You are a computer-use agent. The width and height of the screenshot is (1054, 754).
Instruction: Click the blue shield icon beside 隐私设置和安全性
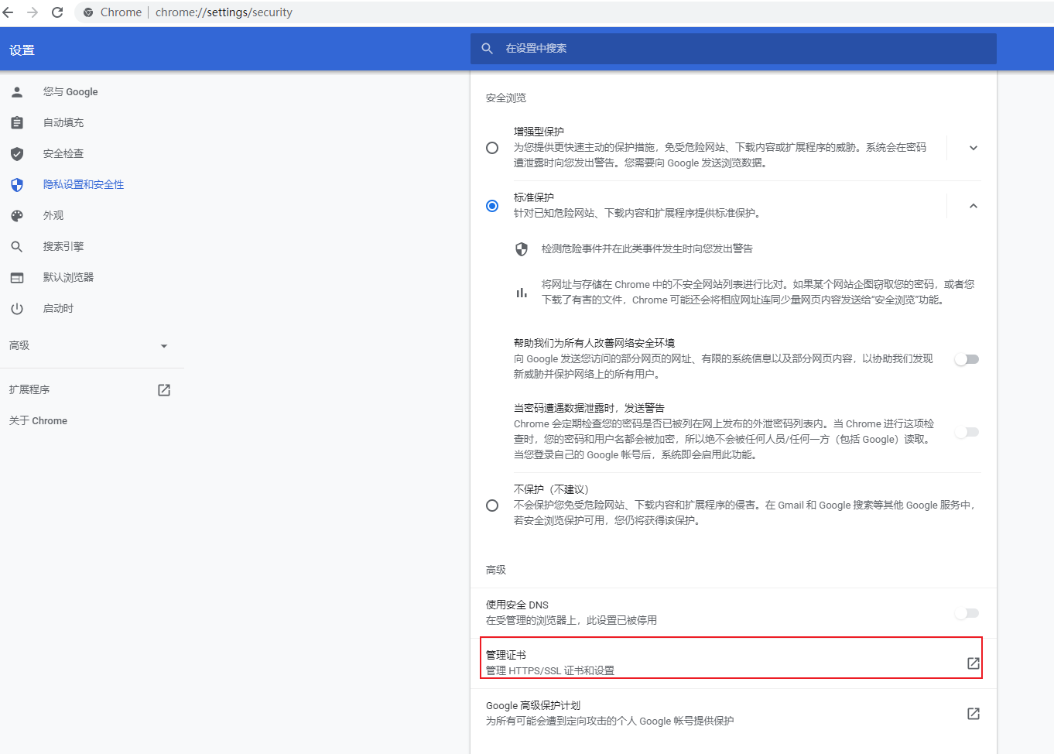tap(17, 185)
